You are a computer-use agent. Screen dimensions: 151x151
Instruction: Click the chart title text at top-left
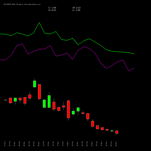coord(22,5)
